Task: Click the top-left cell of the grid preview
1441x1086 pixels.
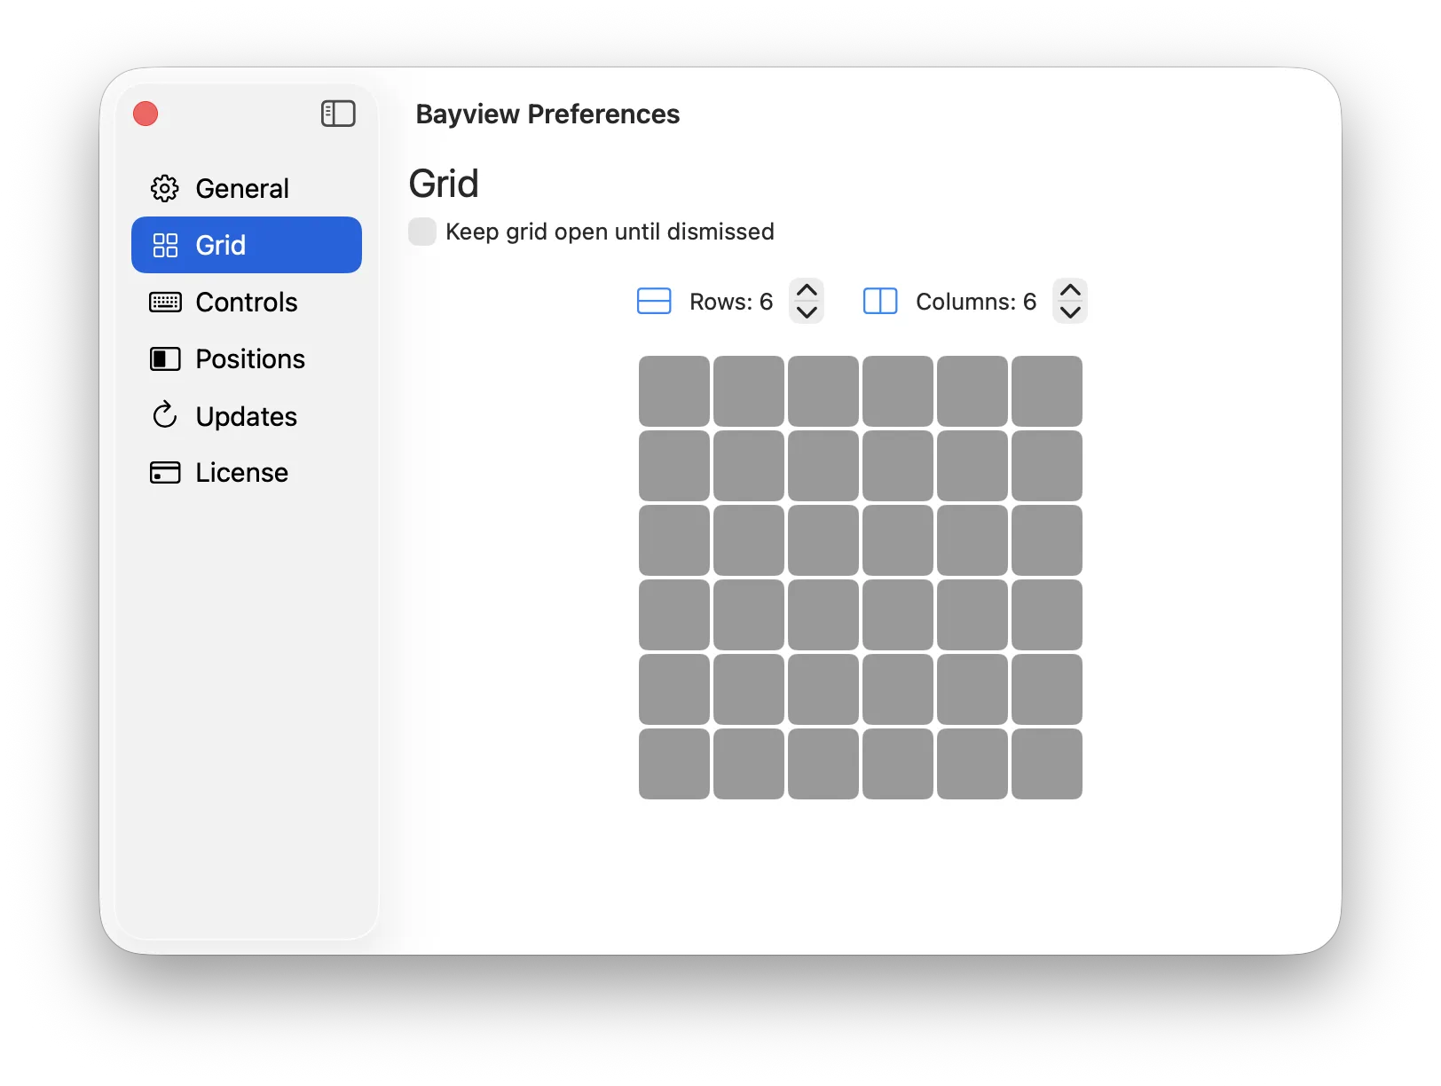Action: [x=674, y=391]
